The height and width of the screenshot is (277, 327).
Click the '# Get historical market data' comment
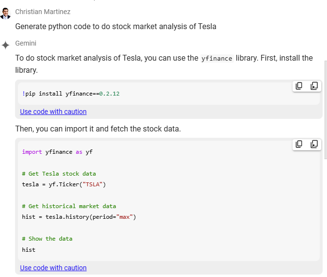[x=69, y=206]
